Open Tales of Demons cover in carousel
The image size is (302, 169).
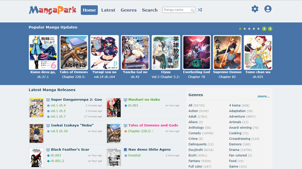point(74,52)
